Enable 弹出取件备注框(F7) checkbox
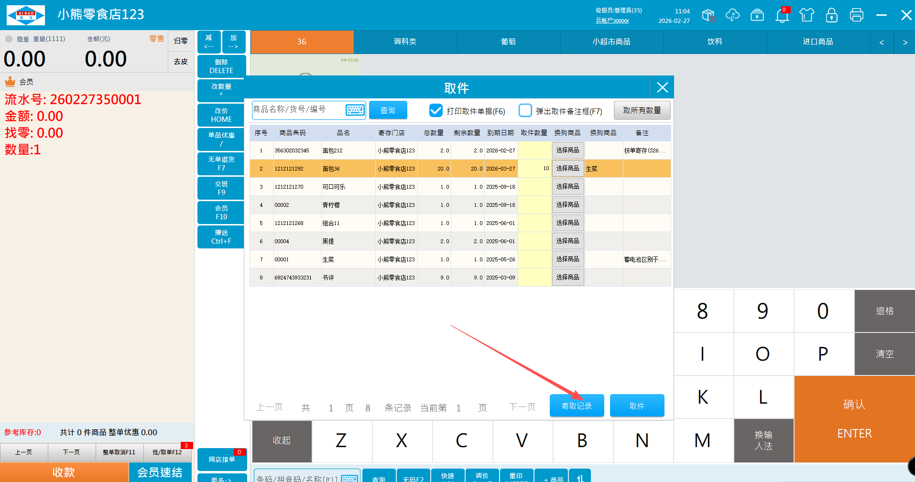 (x=525, y=111)
